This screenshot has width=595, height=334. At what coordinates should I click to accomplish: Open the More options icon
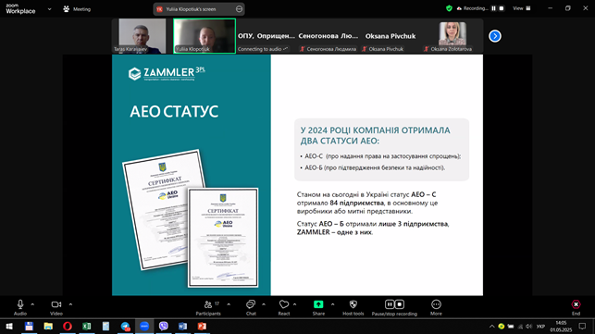pyautogui.click(x=436, y=304)
